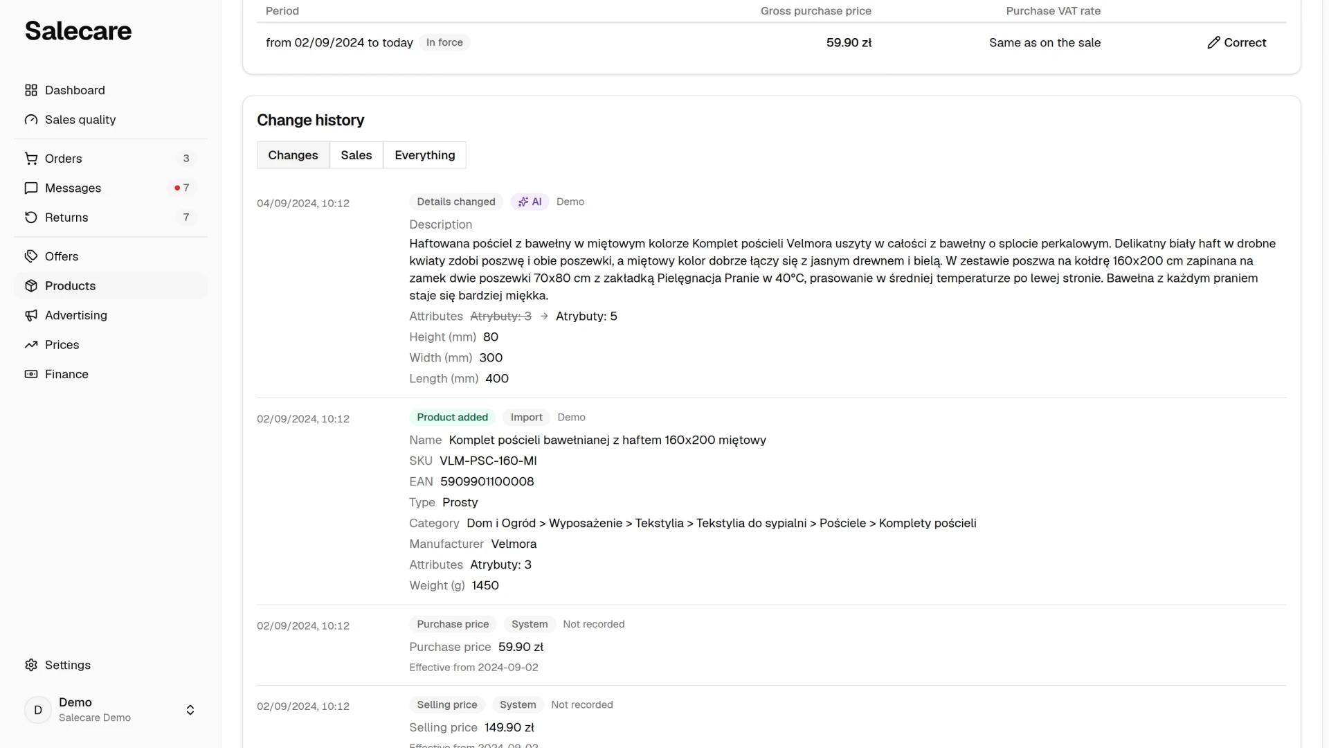
Task: Click the gross purchase price 59.90 zł in table
Action: tap(849, 42)
